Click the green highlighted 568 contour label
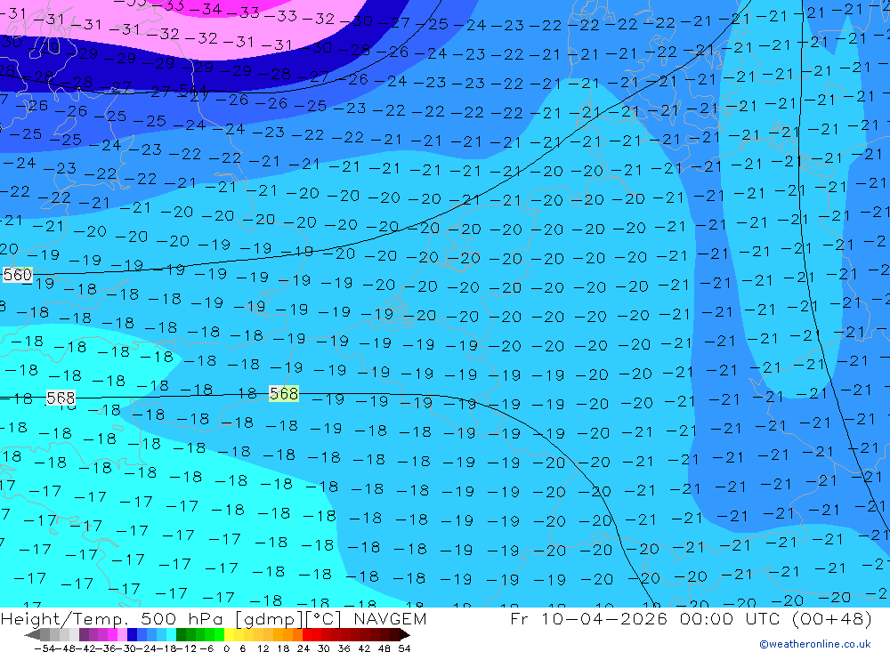Screen dimensions: 890x652 tap(284, 394)
